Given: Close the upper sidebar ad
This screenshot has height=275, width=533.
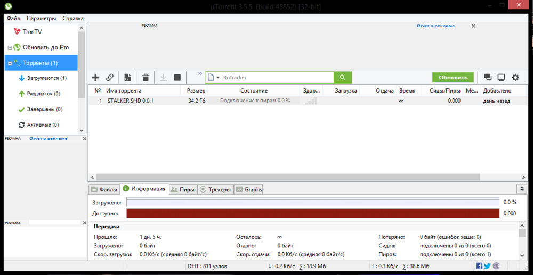Looking at the screenshot, I should (85, 139).
